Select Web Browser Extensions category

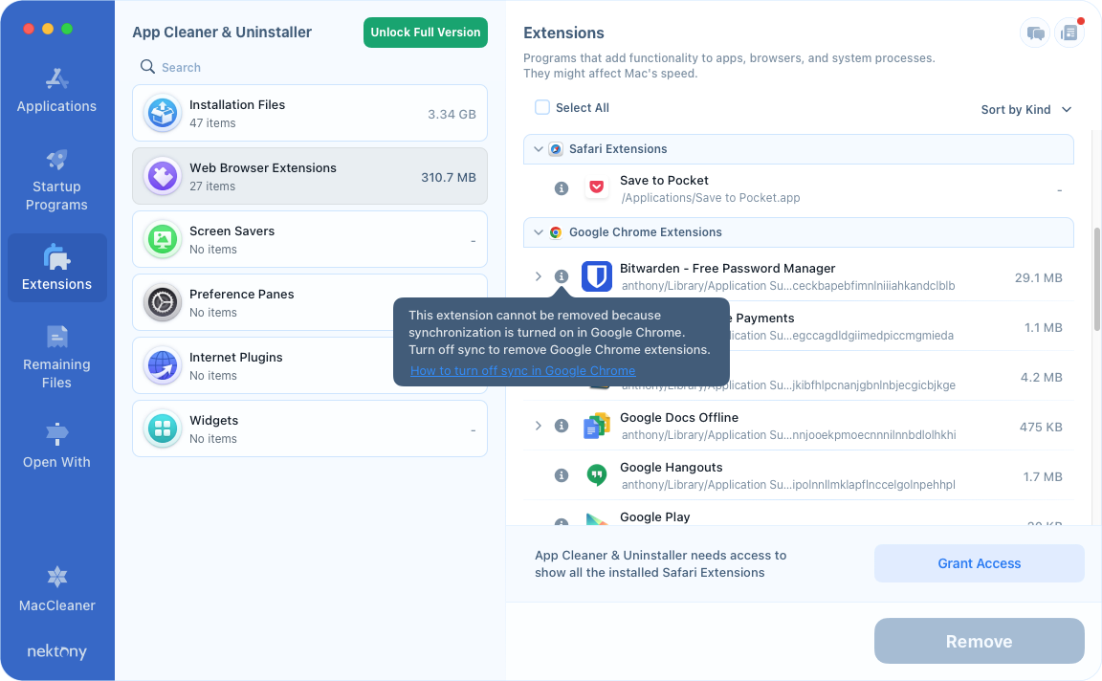(310, 176)
